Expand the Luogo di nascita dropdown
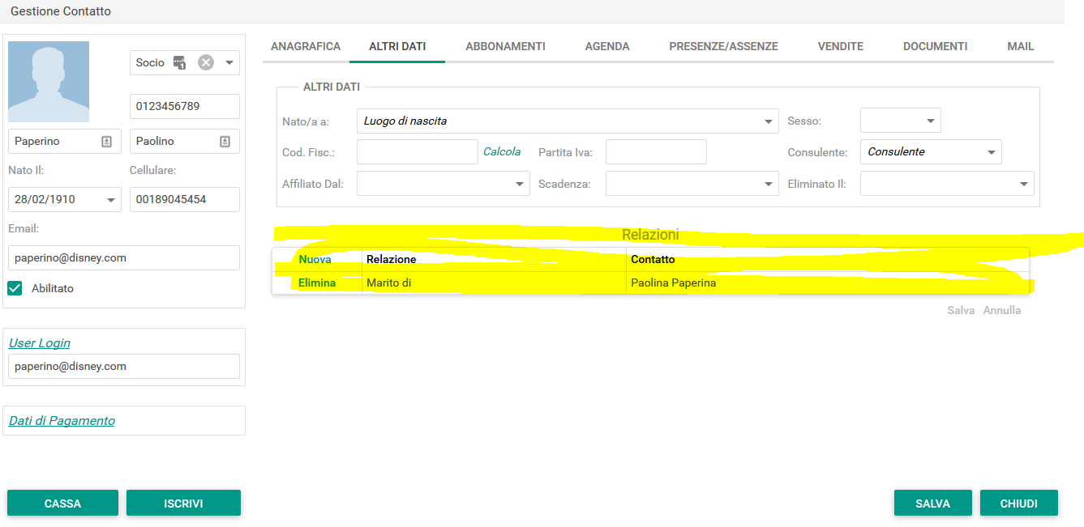Screen dimensions: 1084x527 point(768,121)
